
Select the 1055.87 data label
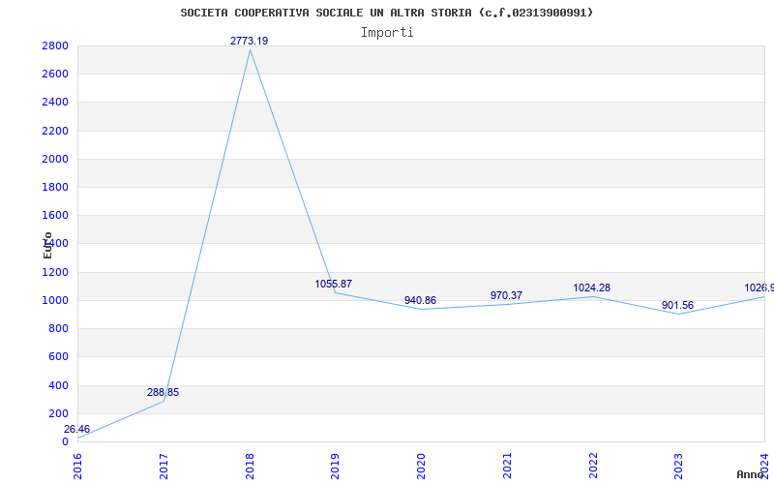click(334, 284)
